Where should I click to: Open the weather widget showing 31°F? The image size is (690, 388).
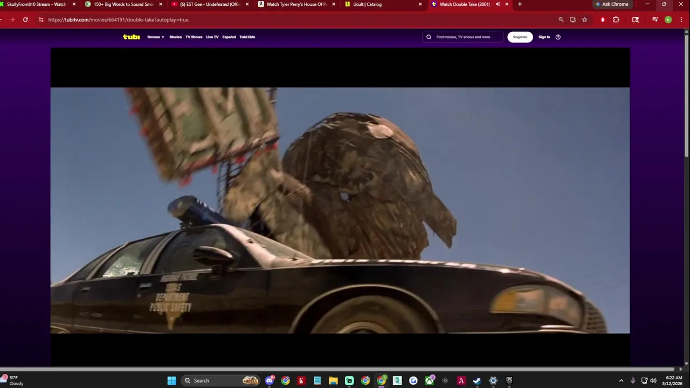(x=13, y=380)
